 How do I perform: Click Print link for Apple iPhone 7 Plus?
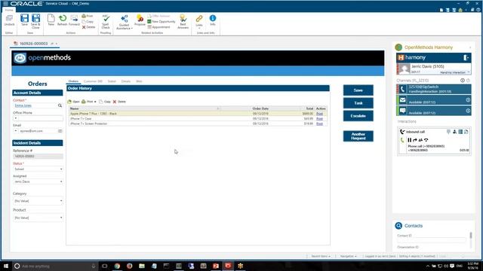coord(319,114)
